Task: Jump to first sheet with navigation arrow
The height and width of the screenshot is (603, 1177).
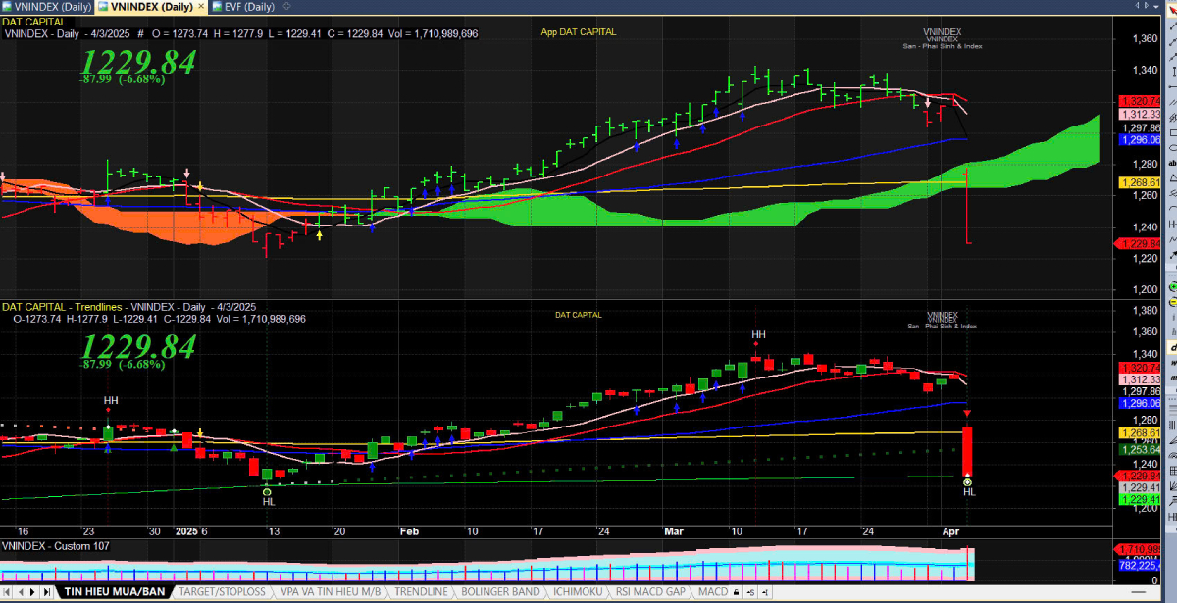Action: pos(8,592)
